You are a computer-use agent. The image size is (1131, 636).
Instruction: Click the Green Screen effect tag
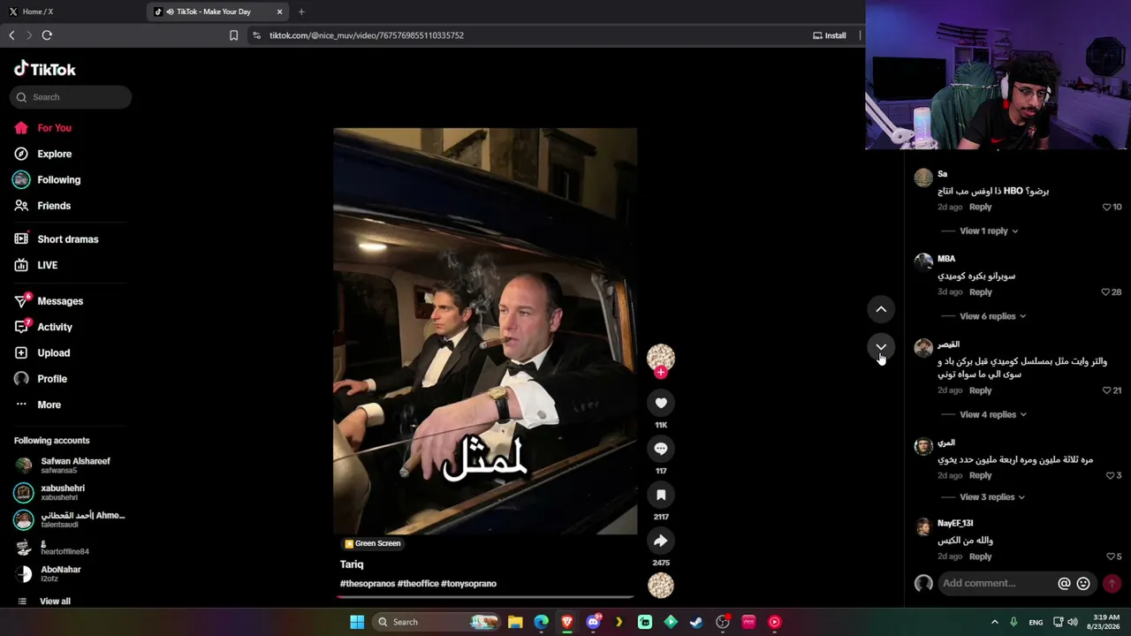point(372,543)
